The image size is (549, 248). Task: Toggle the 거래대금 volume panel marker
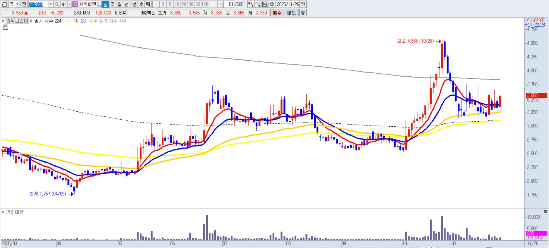coord(3,212)
